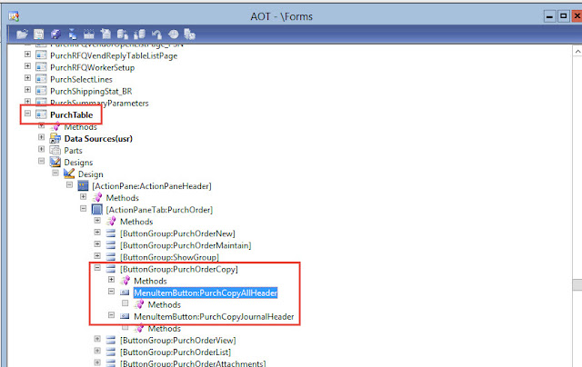Collapse the MenuItemButton:PurchCopyAllHeader node
The width and height of the screenshot is (582, 367).
(x=111, y=292)
